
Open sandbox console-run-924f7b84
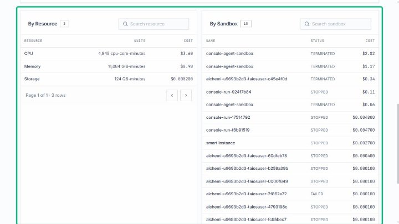[228, 92]
